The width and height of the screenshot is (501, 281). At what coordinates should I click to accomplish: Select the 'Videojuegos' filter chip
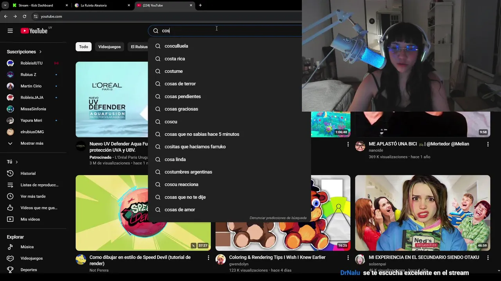110,47
